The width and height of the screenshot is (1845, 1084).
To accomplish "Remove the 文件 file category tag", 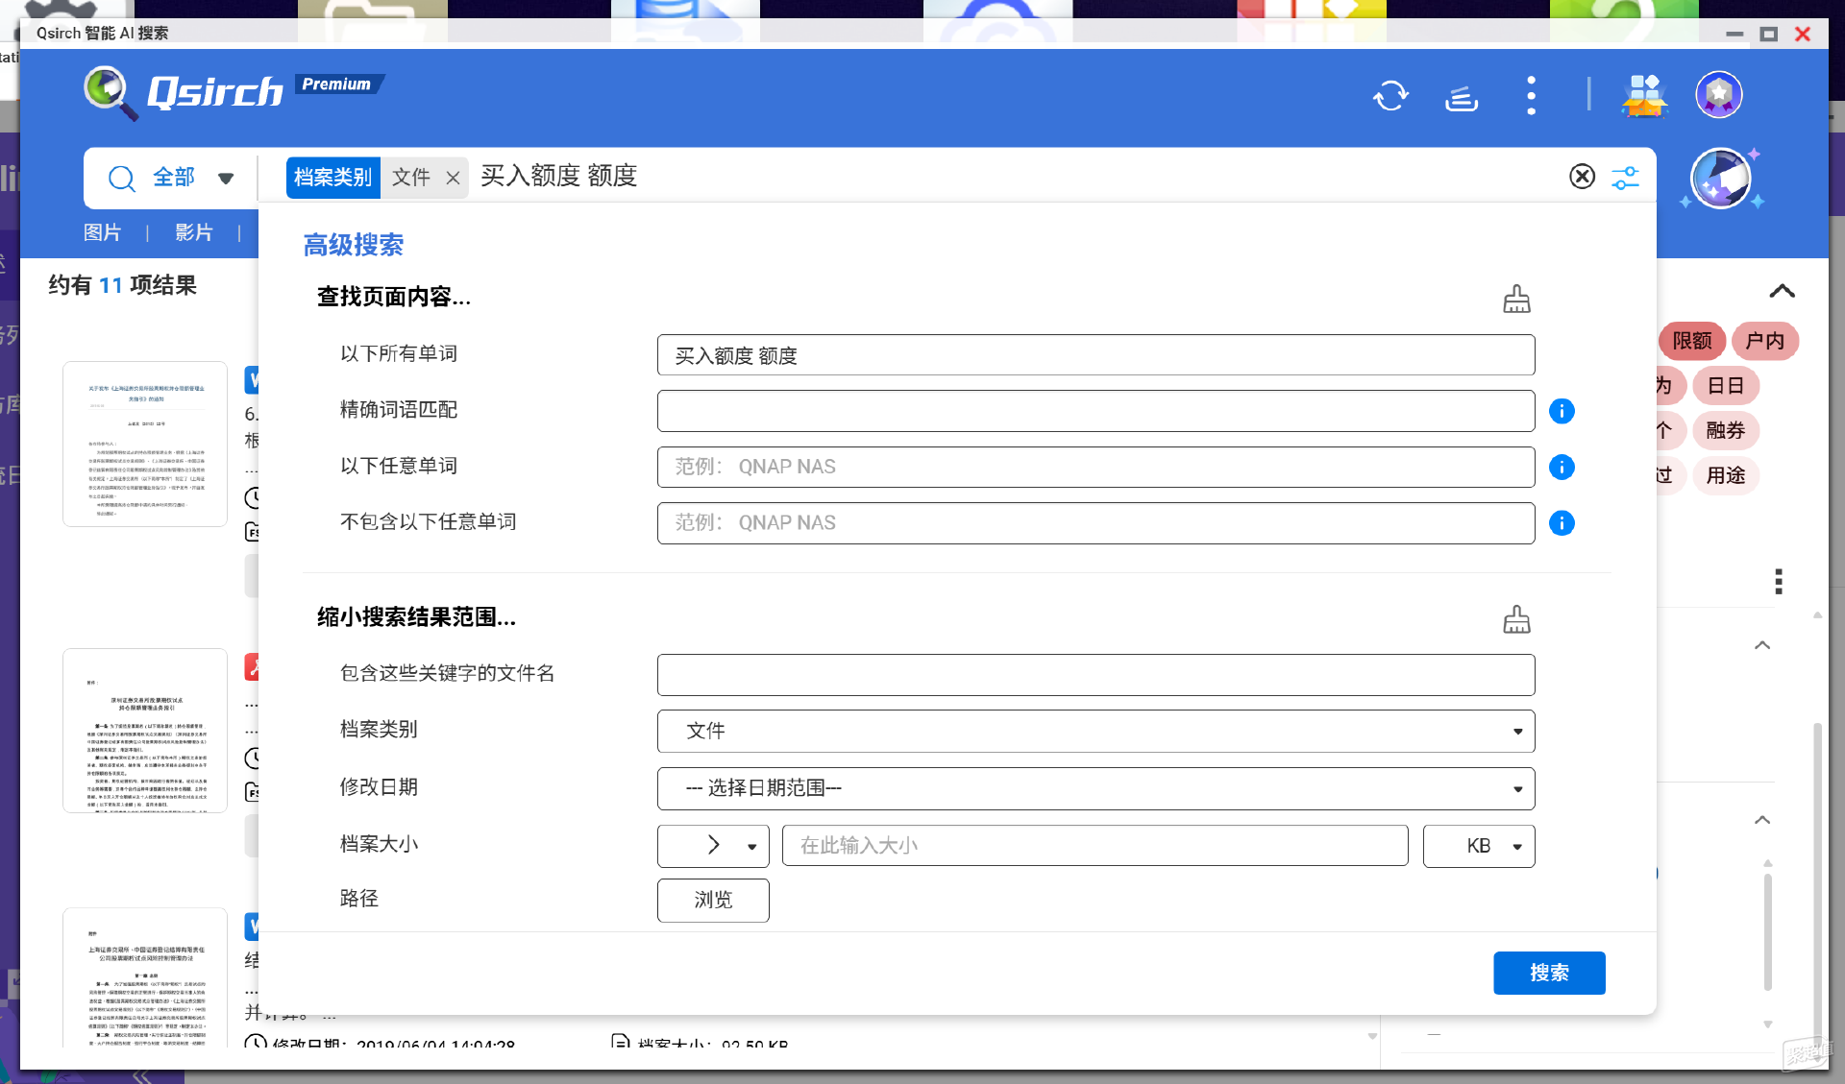I will pyautogui.click(x=453, y=178).
